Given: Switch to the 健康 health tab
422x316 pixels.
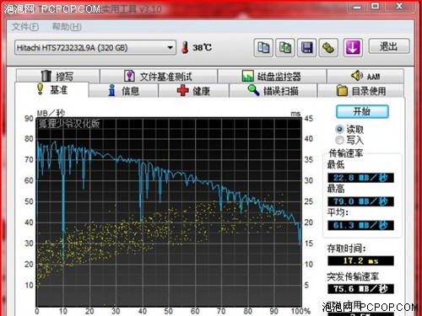Looking at the screenshot, I should point(193,91).
